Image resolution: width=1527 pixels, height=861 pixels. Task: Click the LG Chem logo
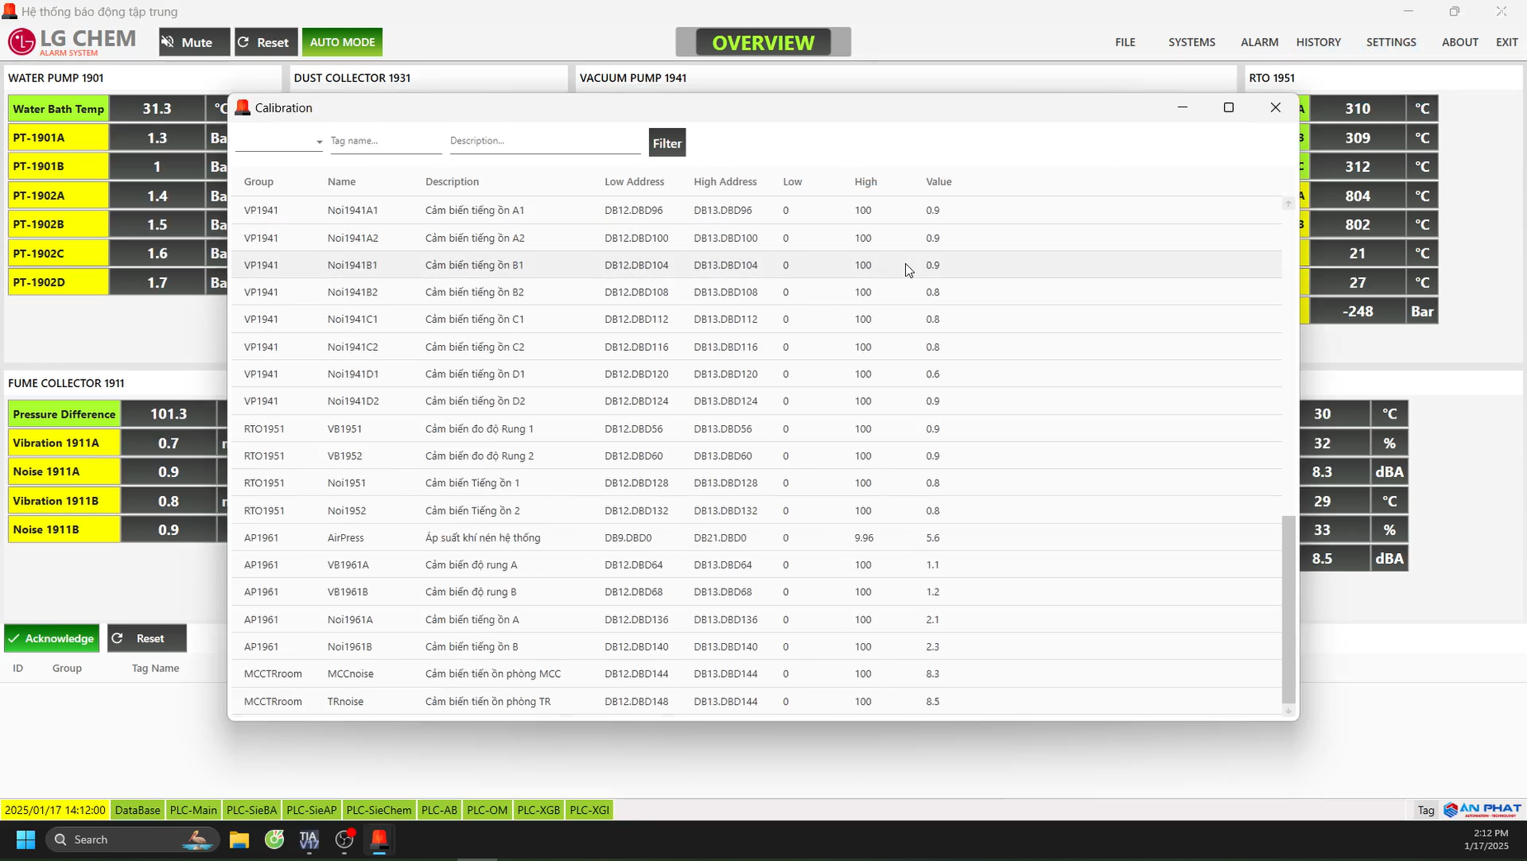pos(72,42)
